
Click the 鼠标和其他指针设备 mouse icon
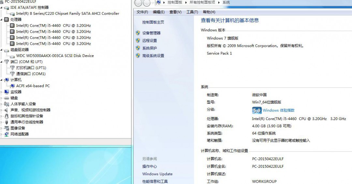tap(7, 116)
